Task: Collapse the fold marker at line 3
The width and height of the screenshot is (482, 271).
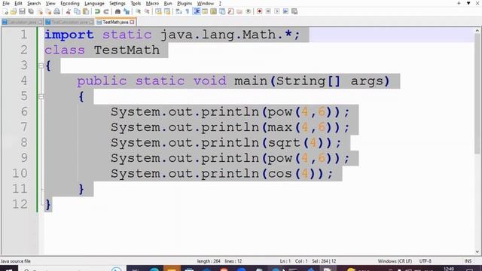Action: click(x=41, y=65)
